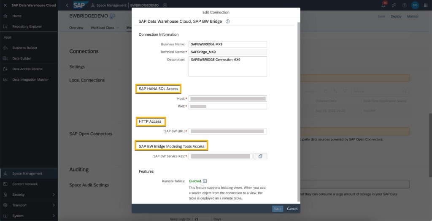This screenshot has height=221, width=432.
Task: Close the BWBRIDGEDEMO breadcrumb with X
Action: click(x=165, y=5)
